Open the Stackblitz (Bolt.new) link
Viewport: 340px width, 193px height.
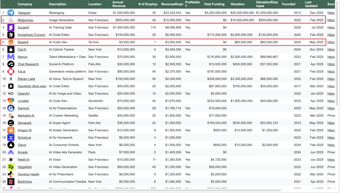point(32,86)
